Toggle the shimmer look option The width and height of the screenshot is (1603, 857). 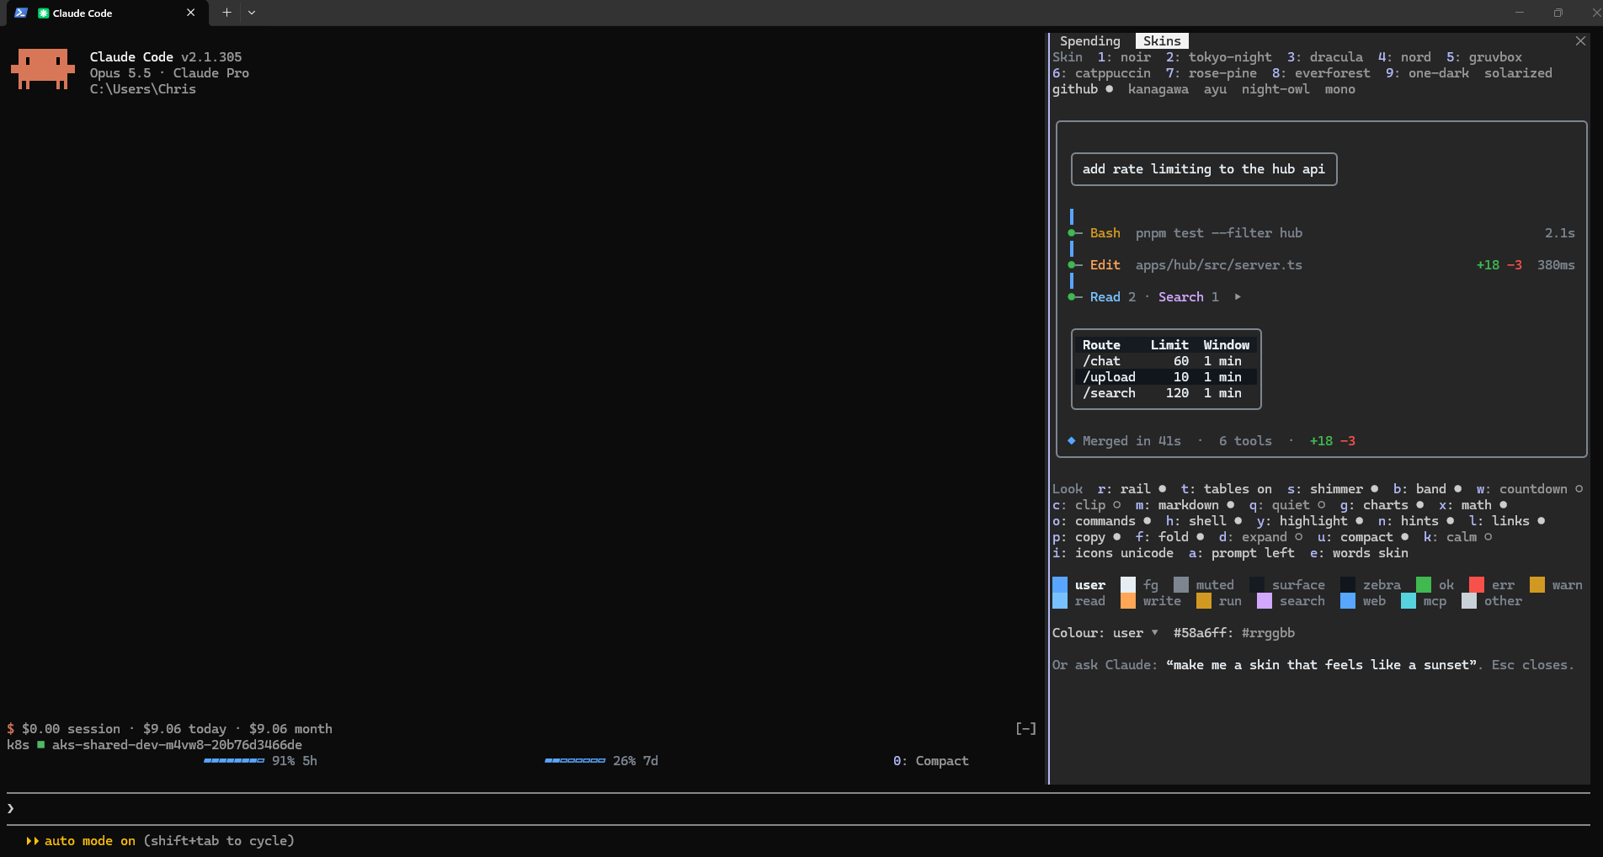(1333, 488)
